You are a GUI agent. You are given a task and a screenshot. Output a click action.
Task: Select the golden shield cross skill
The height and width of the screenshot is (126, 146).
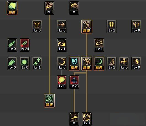coord(112,27)
